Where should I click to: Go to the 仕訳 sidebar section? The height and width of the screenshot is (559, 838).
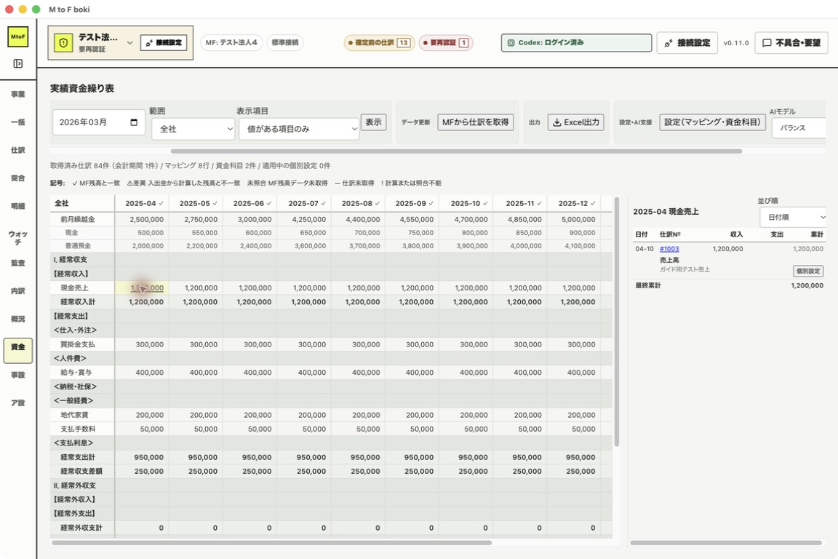(17, 150)
